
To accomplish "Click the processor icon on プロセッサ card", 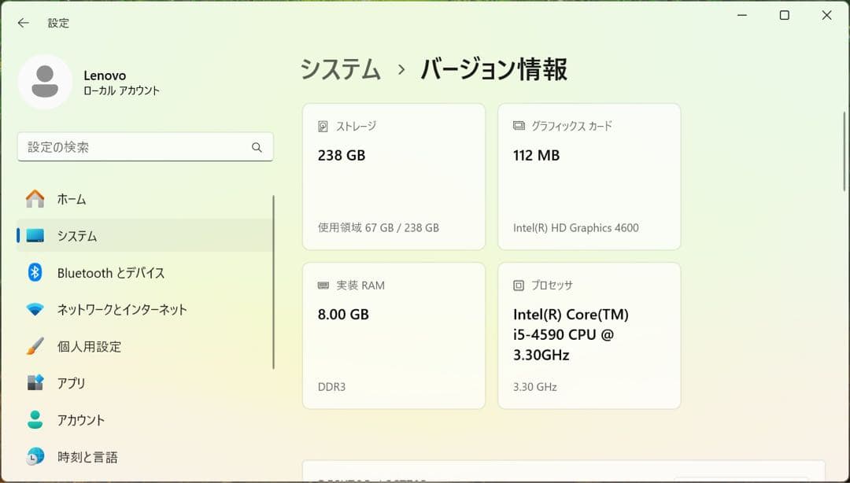I will point(518,285).
